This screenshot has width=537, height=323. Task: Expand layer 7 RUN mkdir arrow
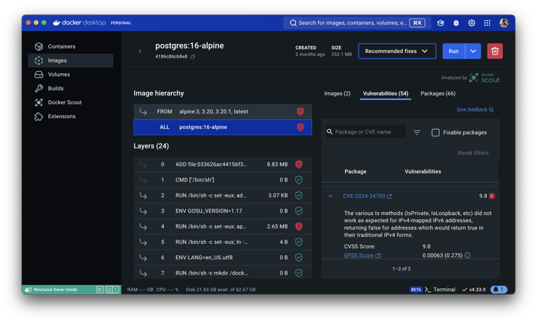pos(143,273)
